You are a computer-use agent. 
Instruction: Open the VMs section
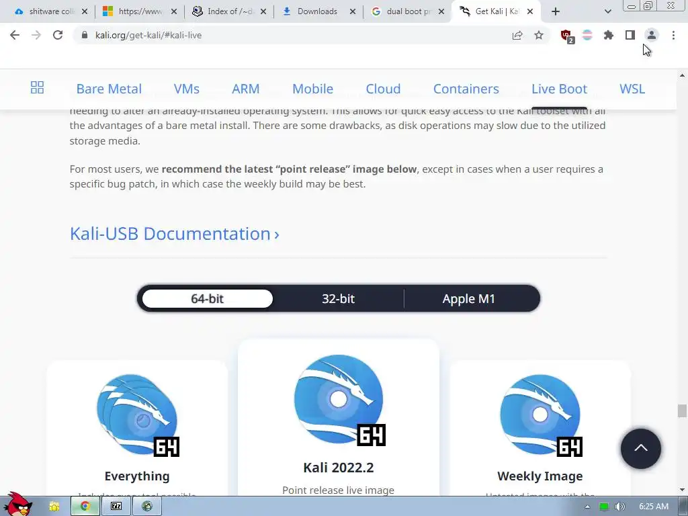click(x=187, y=89)
